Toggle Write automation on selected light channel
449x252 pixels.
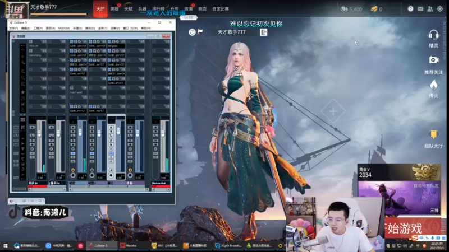[x=111, y=144]
